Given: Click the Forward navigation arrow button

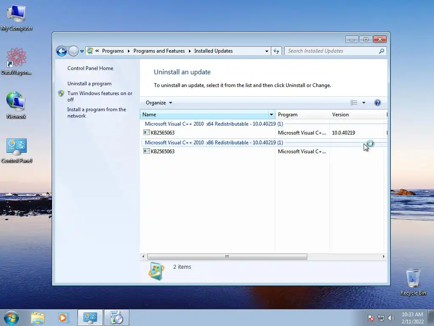Looking at the screenshot, I should tap(73, 51).
